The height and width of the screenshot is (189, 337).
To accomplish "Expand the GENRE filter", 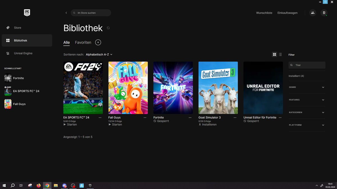I will click(307, 87).
